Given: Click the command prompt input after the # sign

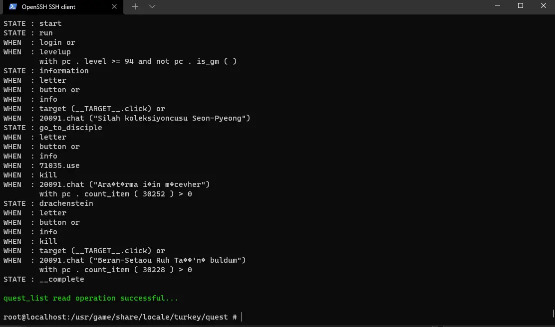Looking at the screenshot, I should pyautogui.click(x=242, y=317).
